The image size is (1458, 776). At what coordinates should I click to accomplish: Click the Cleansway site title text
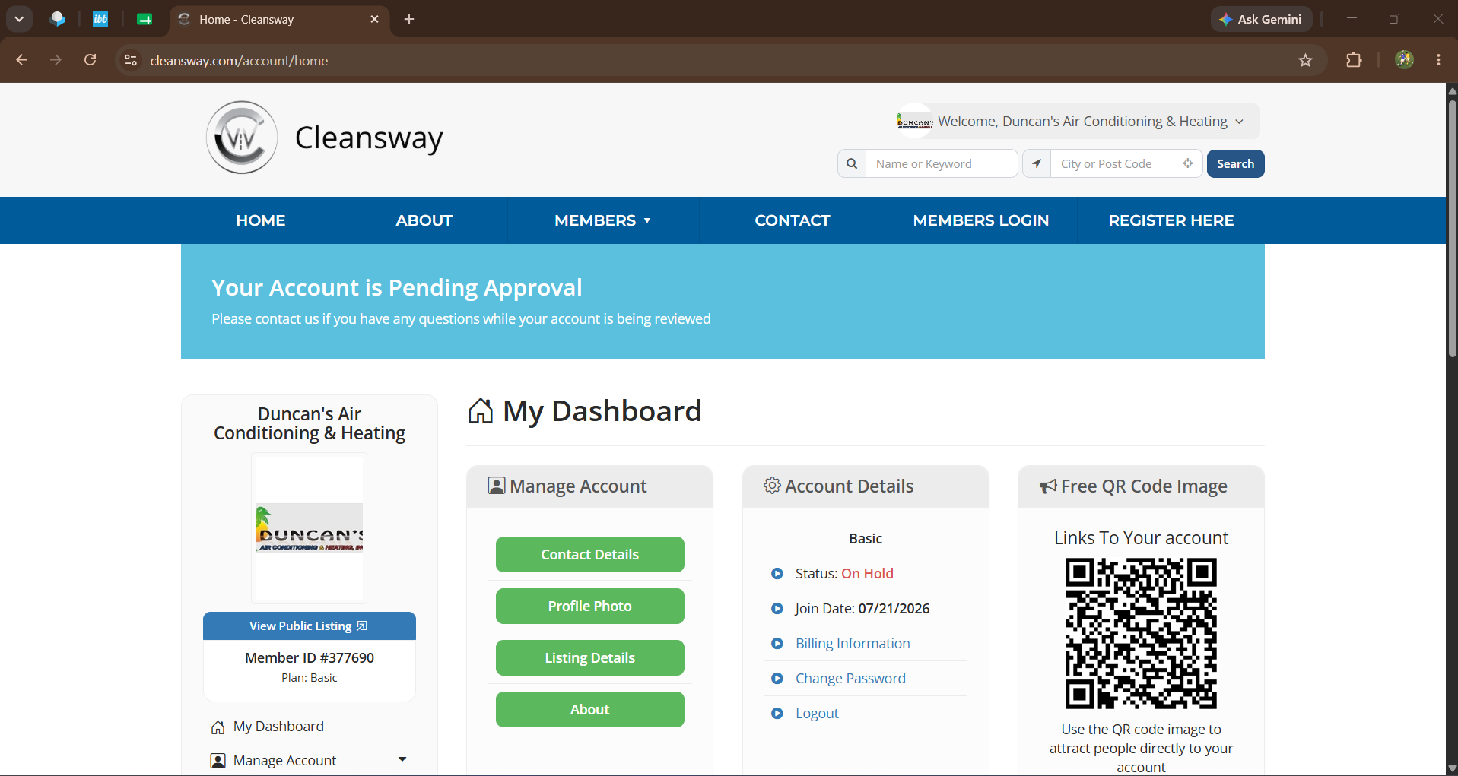pos(369,138)
